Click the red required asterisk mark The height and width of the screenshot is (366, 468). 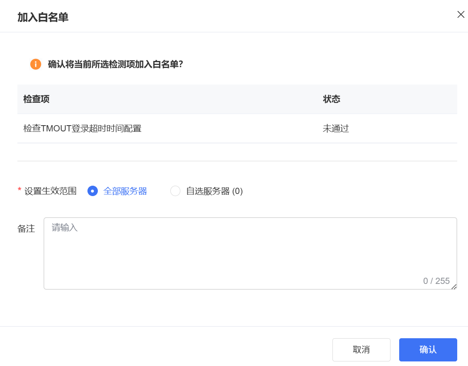pyautogui.click(x=19, y=190)
